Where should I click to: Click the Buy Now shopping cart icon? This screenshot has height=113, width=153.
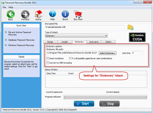click(x=78, y=14)
